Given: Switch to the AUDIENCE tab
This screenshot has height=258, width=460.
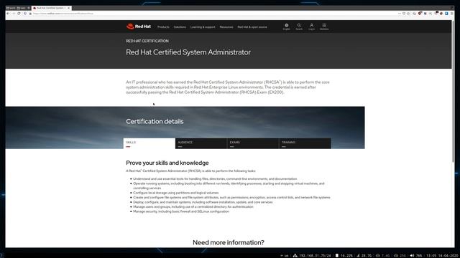Looking at the screenshot, I should click(201, 143).
